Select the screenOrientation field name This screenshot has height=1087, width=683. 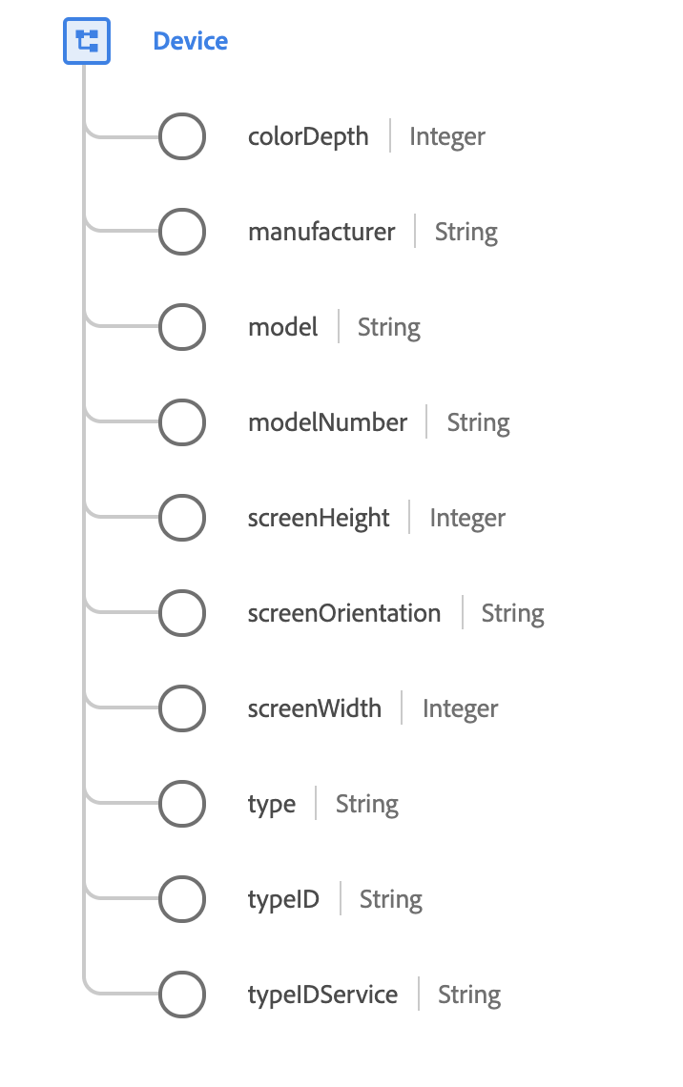tap(344, 613)
